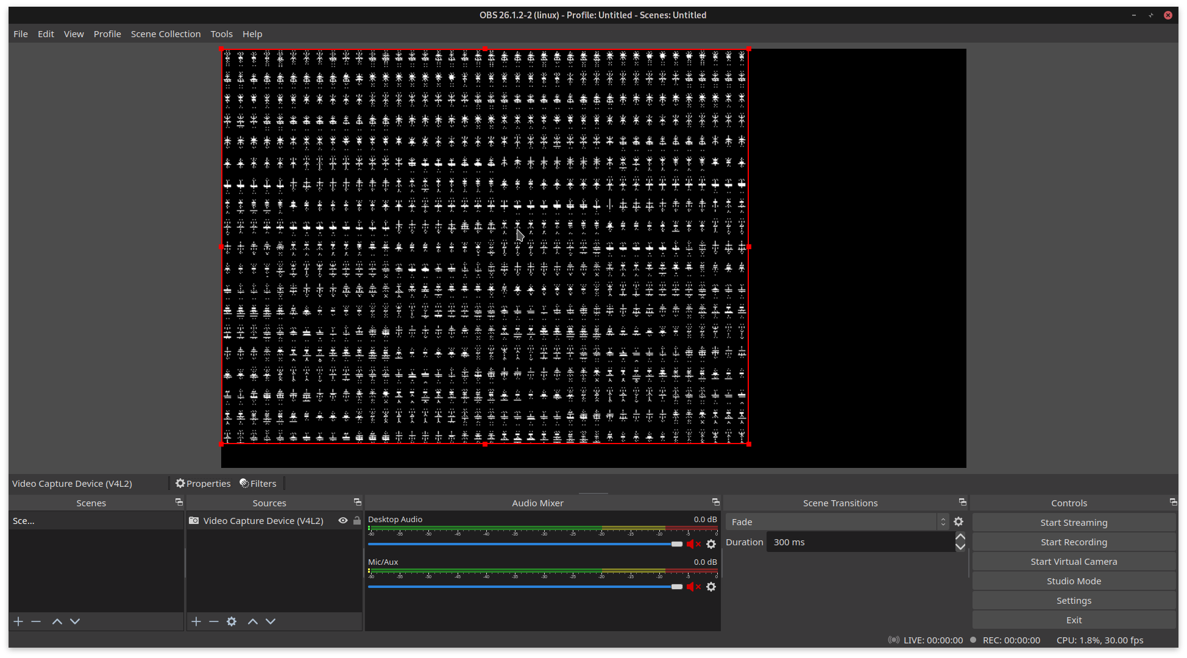Image resolution: width=1187 pixels, height=658 pixels.
Task: Click the camera icon of Video Capture source
Action: [194, 521]
